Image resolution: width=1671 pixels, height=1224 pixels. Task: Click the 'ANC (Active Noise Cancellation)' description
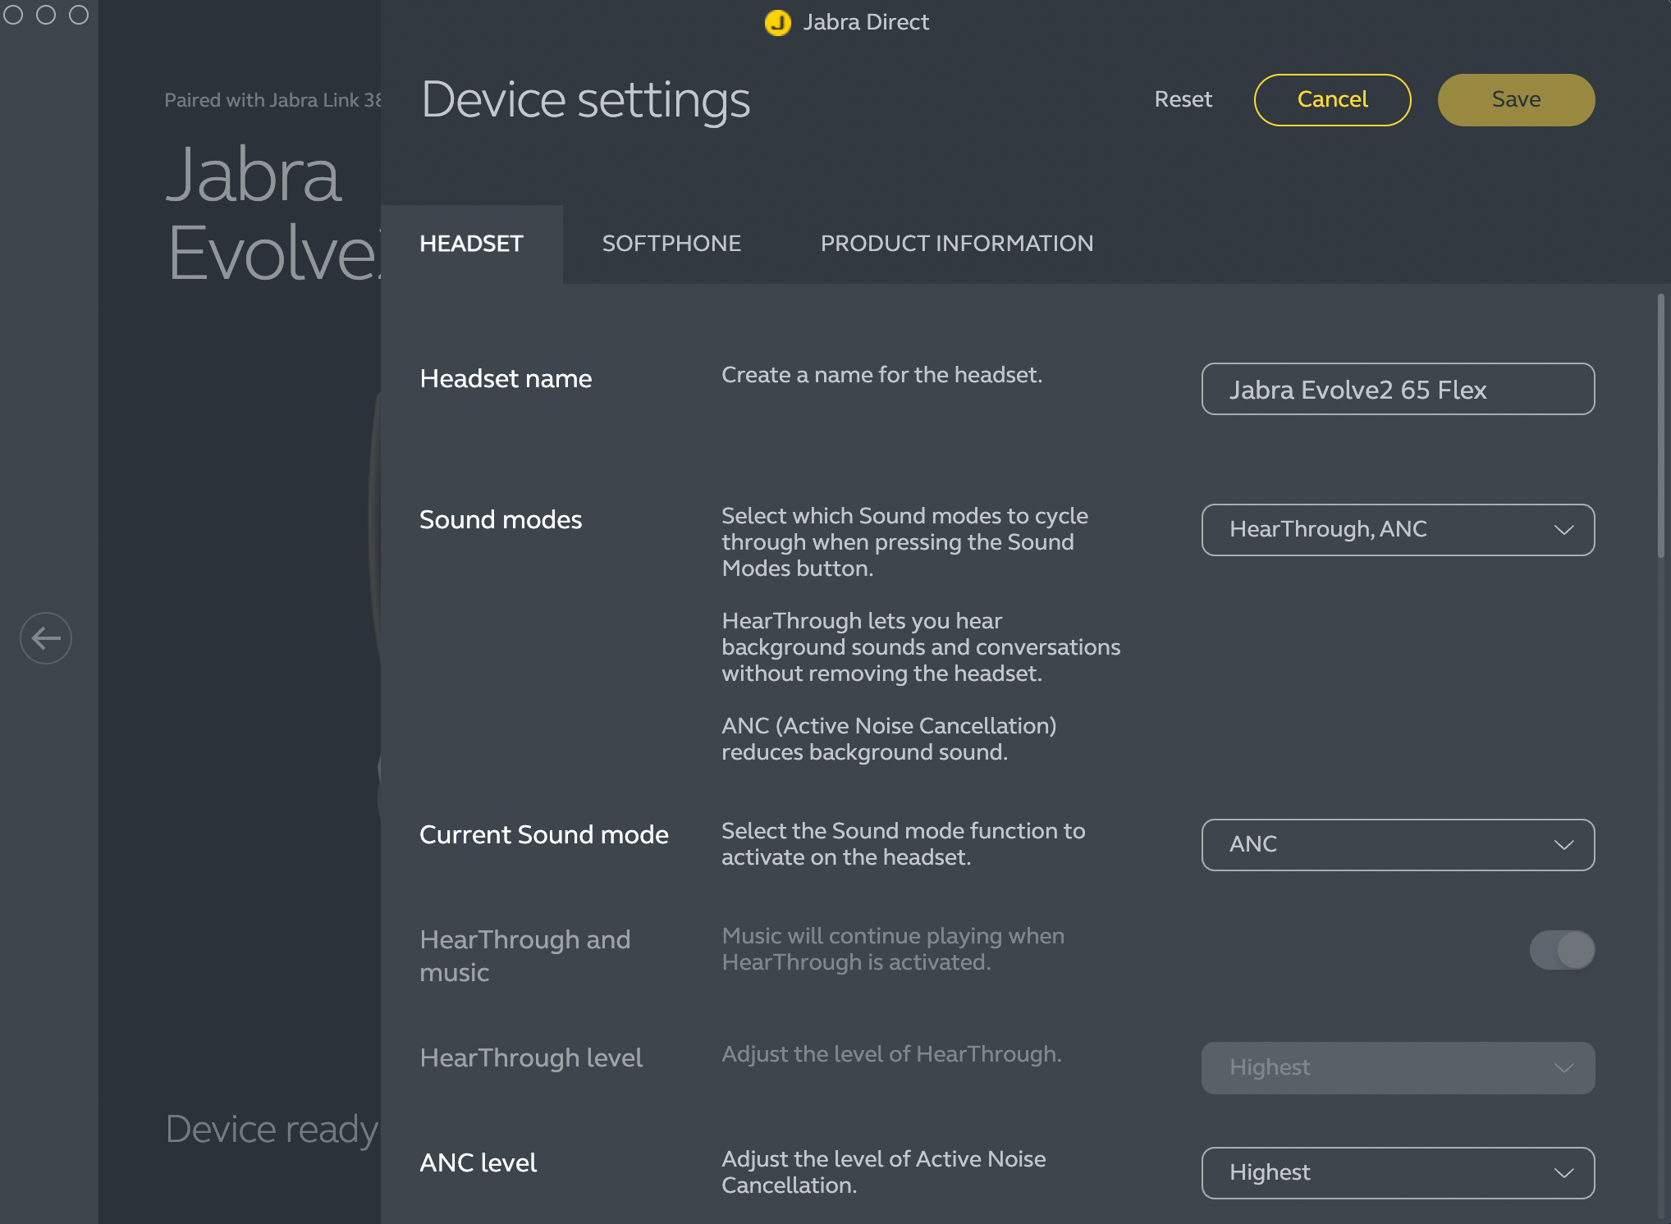tap(889, 738)
